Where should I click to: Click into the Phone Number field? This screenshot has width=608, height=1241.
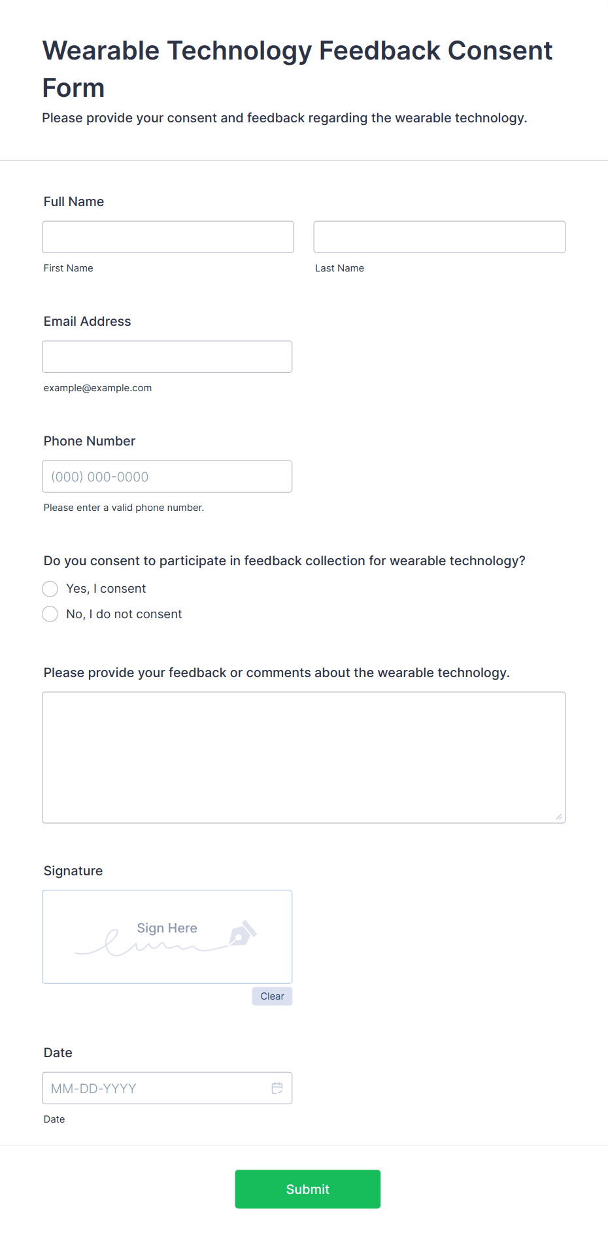tap(167, 476)
